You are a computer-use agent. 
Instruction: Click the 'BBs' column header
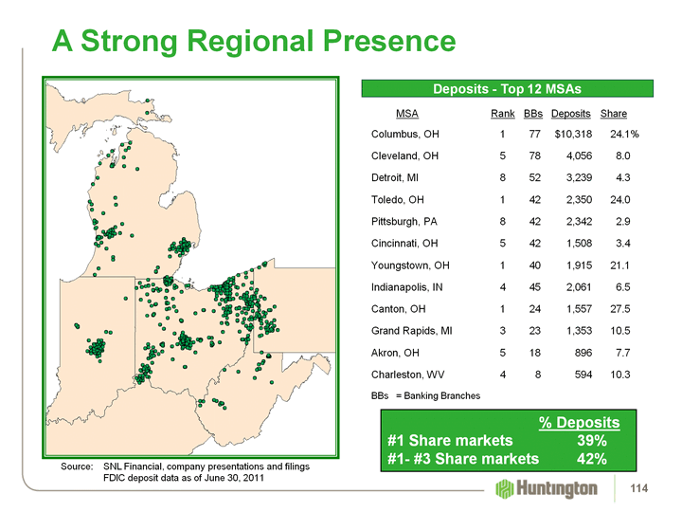(x=532, y=114)
